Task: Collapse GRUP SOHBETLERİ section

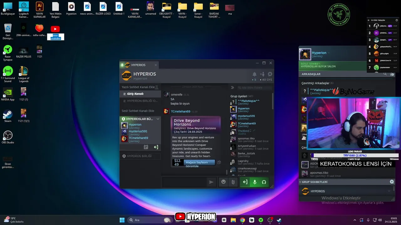Action: click(x=300, y=182)
